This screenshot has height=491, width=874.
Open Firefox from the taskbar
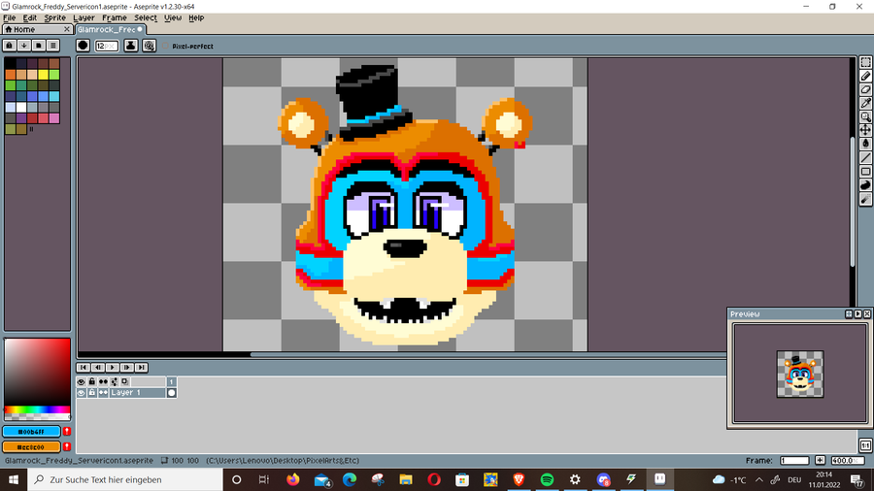click(292, 479)
